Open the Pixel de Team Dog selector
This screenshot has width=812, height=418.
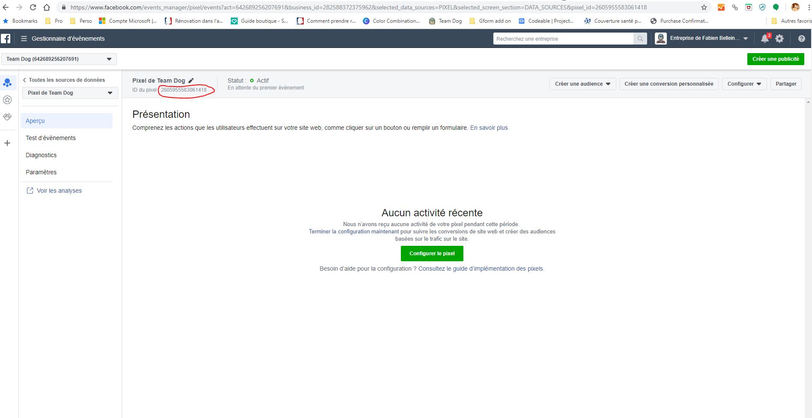click(x=70, y=93)
